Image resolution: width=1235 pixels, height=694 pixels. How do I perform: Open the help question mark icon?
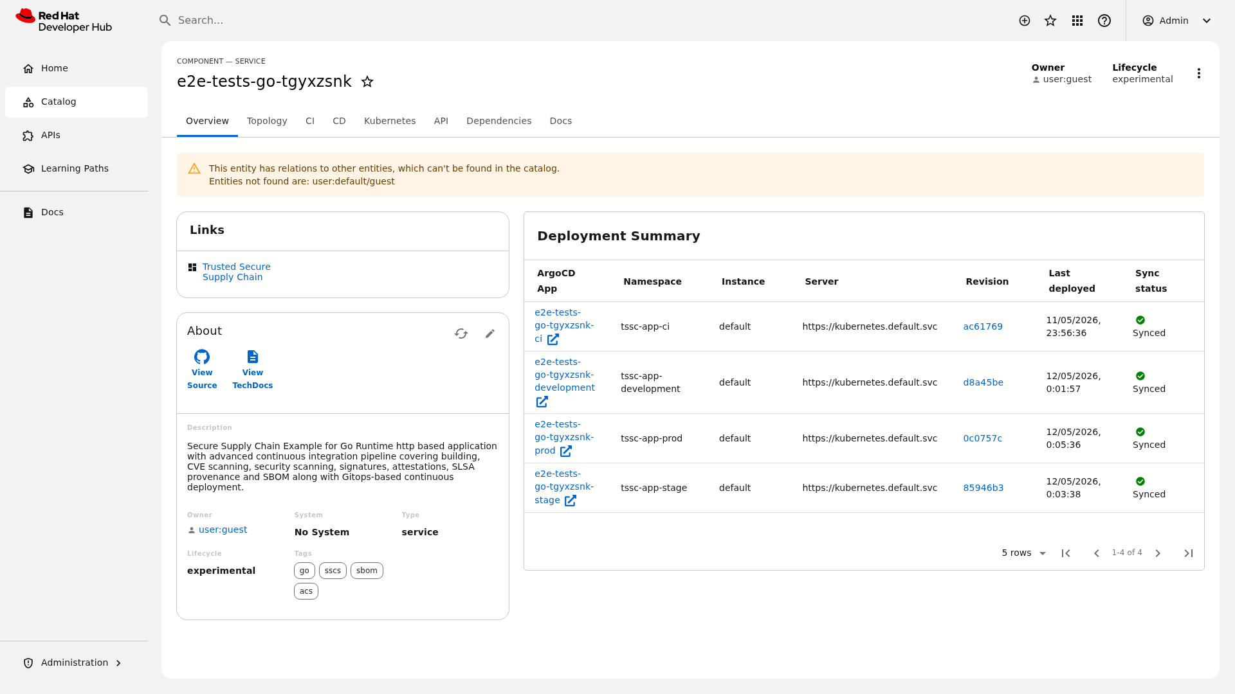pyautogui.click(x=1104, y=21)
